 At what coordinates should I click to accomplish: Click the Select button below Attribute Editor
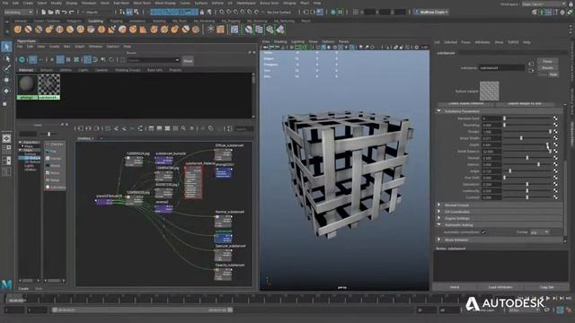(455, 287)
